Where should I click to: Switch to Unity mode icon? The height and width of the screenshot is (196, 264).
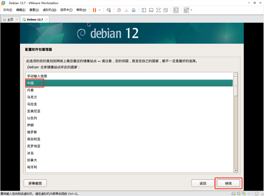coord(166,10)
